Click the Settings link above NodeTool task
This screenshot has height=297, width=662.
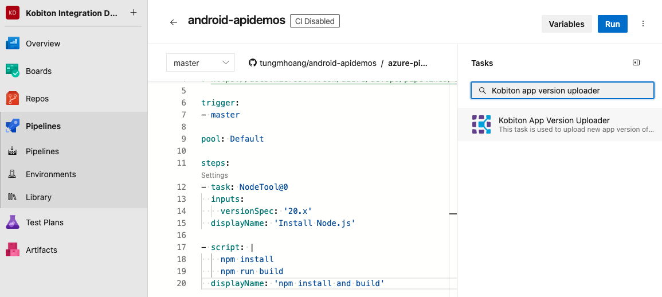click(214, 175)
